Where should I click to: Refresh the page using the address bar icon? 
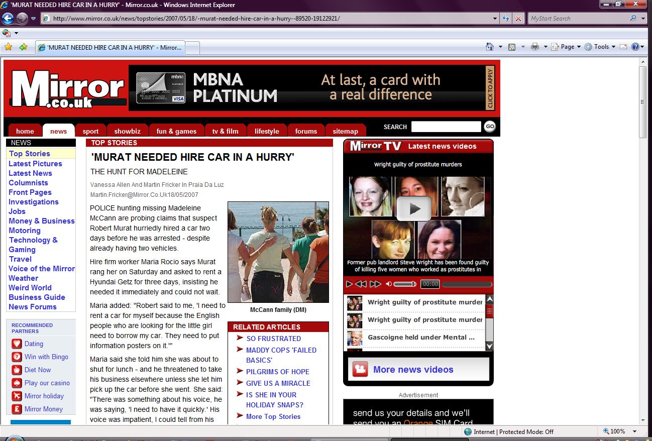pos(506,19)
